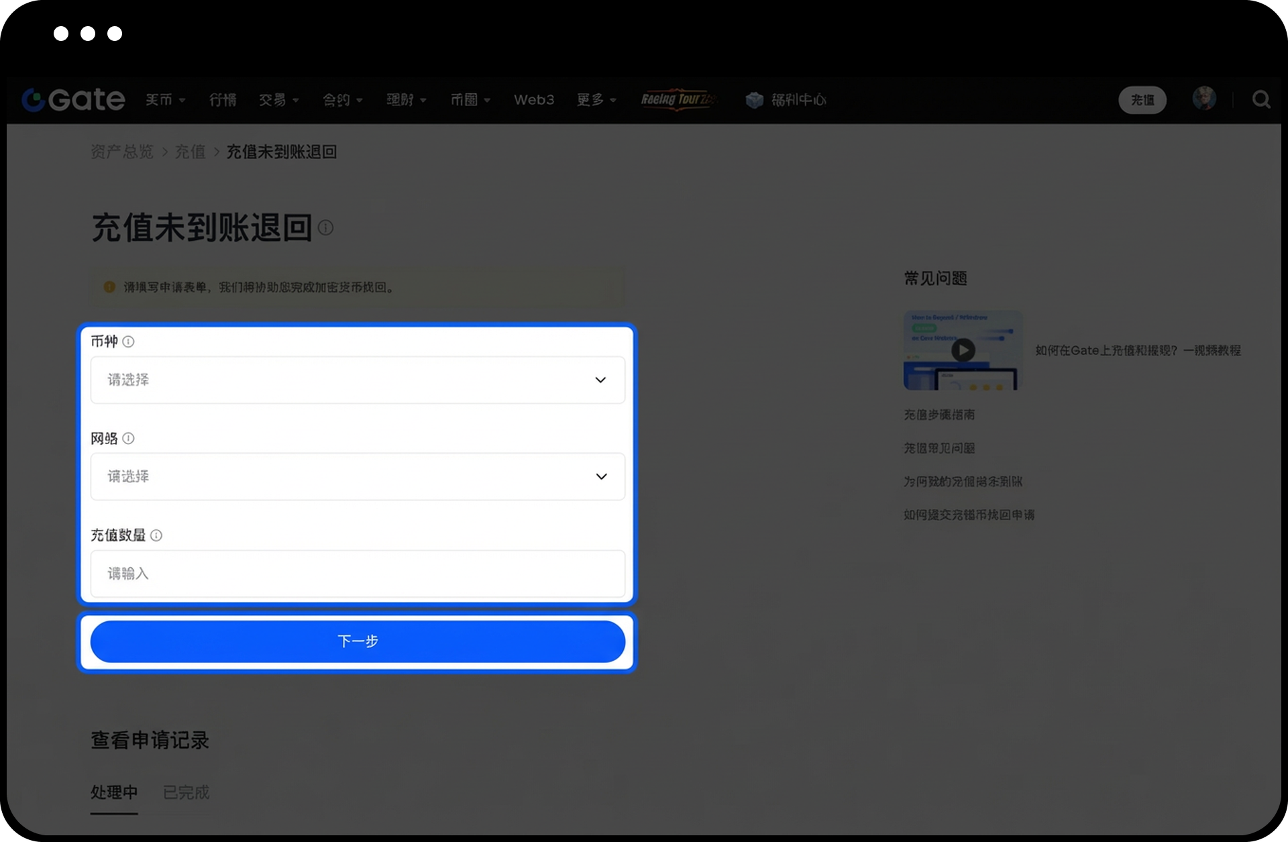Click info icon beside 充值数量
This screenshot has height=842, width=1288.
(x=156, y=535)
